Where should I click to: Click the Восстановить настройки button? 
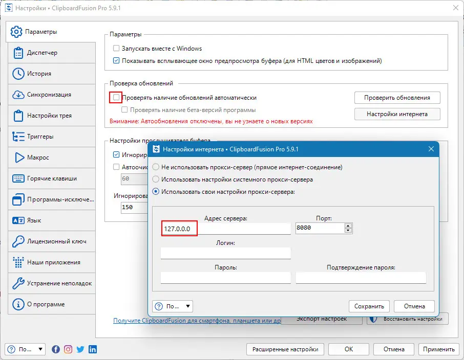[x=408, y=319]
